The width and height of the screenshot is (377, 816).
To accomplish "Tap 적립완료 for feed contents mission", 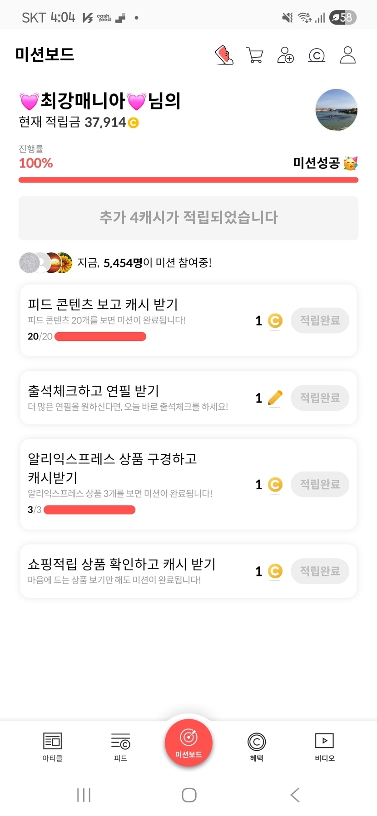I will point(320,320).
